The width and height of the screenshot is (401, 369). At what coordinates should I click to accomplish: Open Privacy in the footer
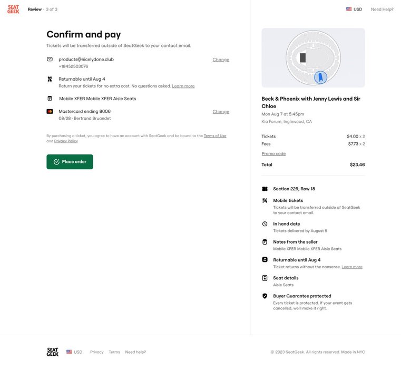(x=97, y=352)
